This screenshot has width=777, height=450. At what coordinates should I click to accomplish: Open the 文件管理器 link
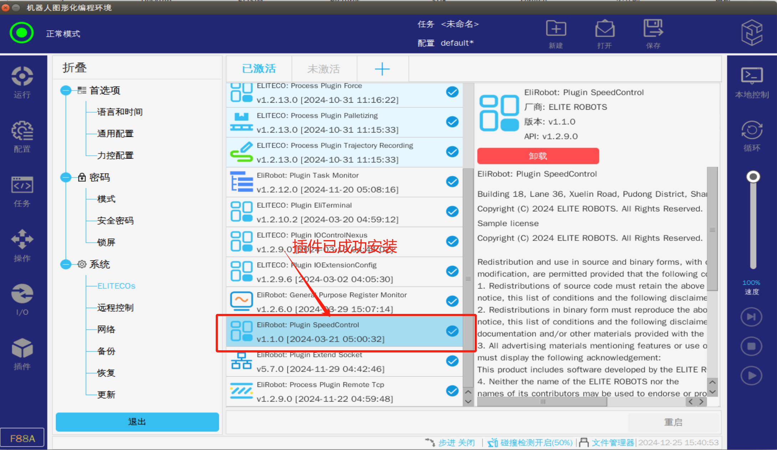point(613,443)
